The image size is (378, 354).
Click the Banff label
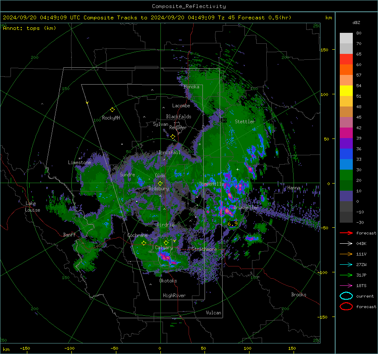pyautogui.click(x=69, y=234)
